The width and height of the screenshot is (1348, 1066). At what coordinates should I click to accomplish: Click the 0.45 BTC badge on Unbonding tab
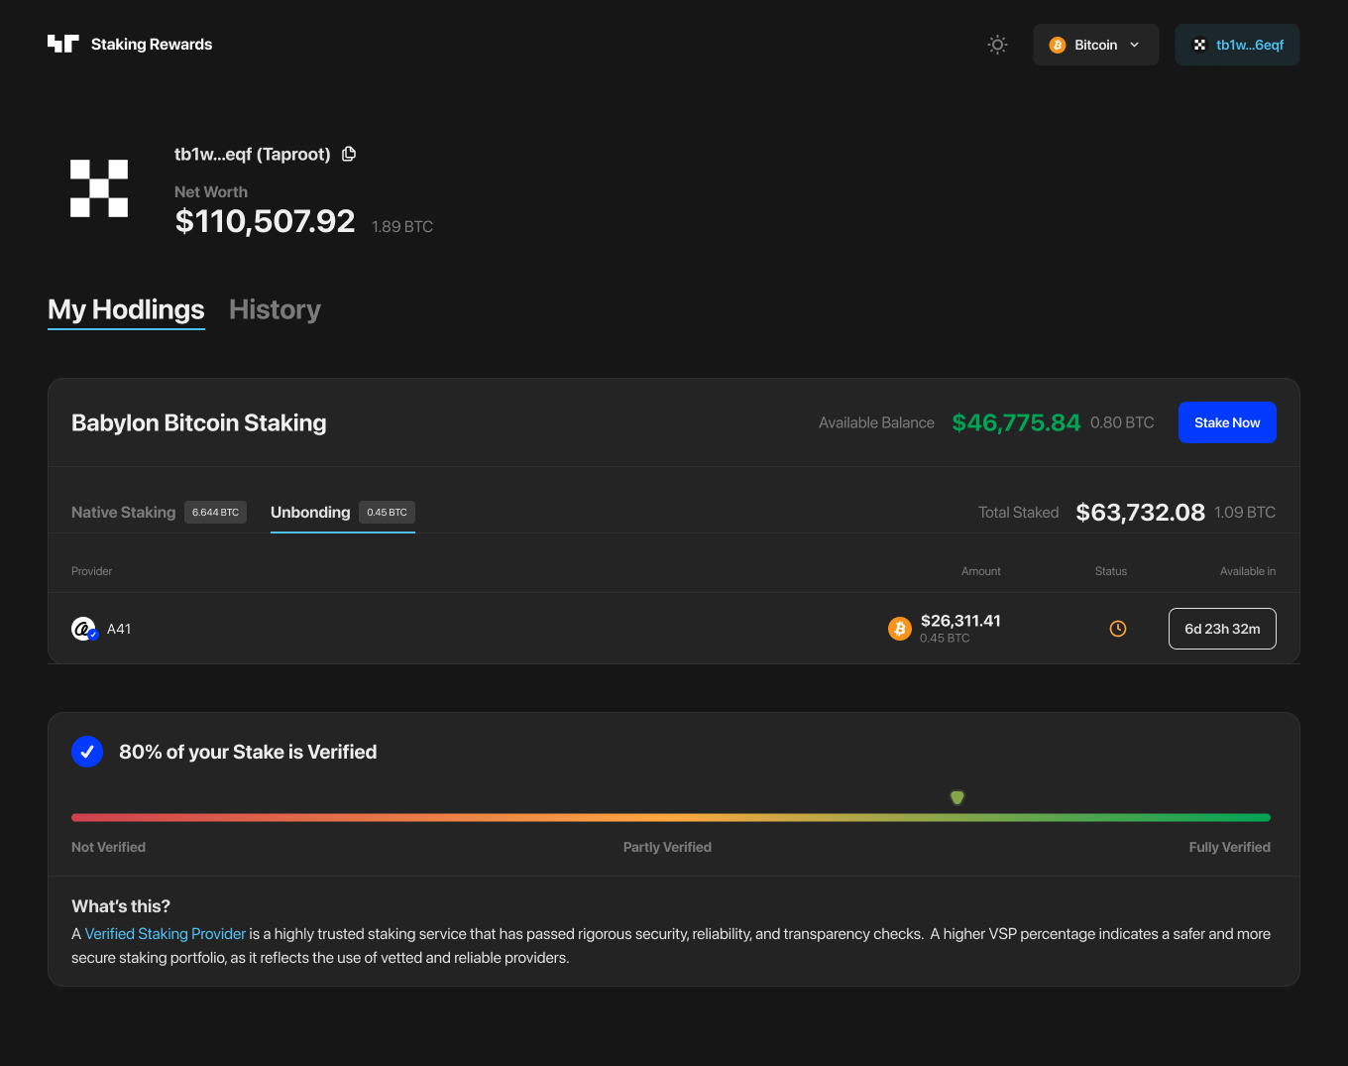click(387, 513)
